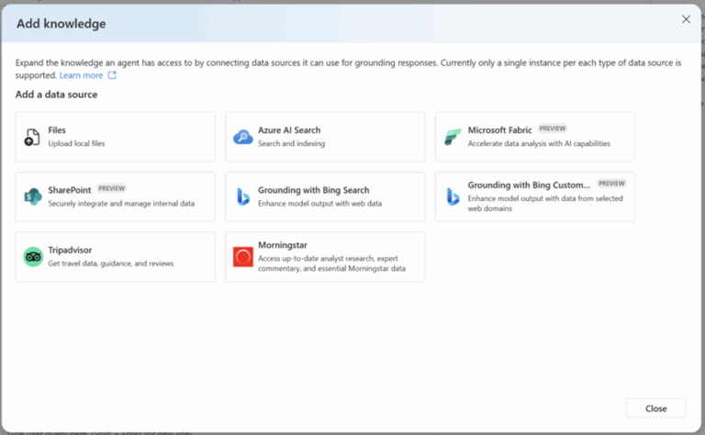Image resolution: width=705 pixels, height=435 pixels.
Task: Select the Grounding with Bing Custom... title
Action: (x=529, y=184)
